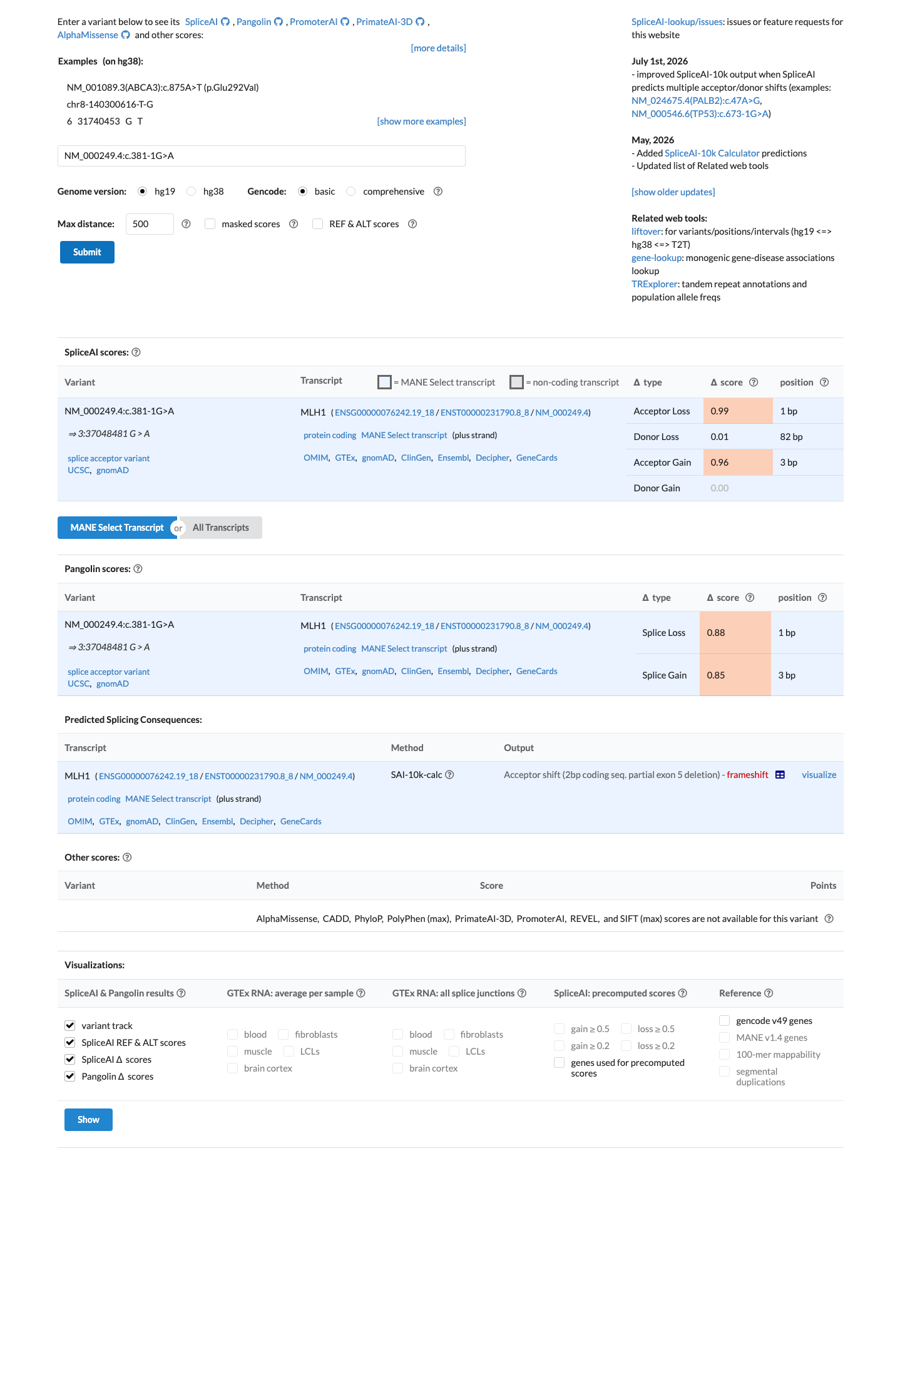The height and width of the screenshot is (1377, 910).
Task: Click the Max distance input field
Action: (150, 224)
